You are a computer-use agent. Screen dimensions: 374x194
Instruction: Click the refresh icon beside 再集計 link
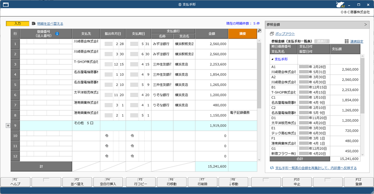click(x=272, y=168)
